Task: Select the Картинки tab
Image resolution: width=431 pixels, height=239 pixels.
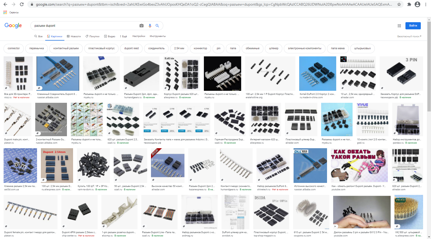Action: [55, 36]
